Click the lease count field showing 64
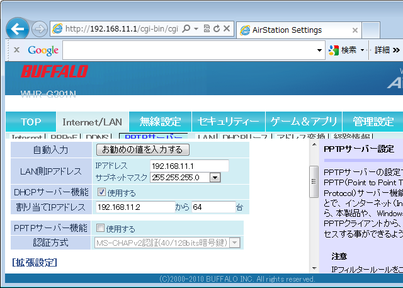Viewport: 403px width, 288px height. pos(213,207)
